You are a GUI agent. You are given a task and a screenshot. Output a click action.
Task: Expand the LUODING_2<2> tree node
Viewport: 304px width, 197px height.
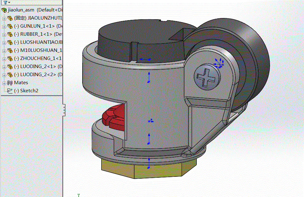[x=4, y=75]
